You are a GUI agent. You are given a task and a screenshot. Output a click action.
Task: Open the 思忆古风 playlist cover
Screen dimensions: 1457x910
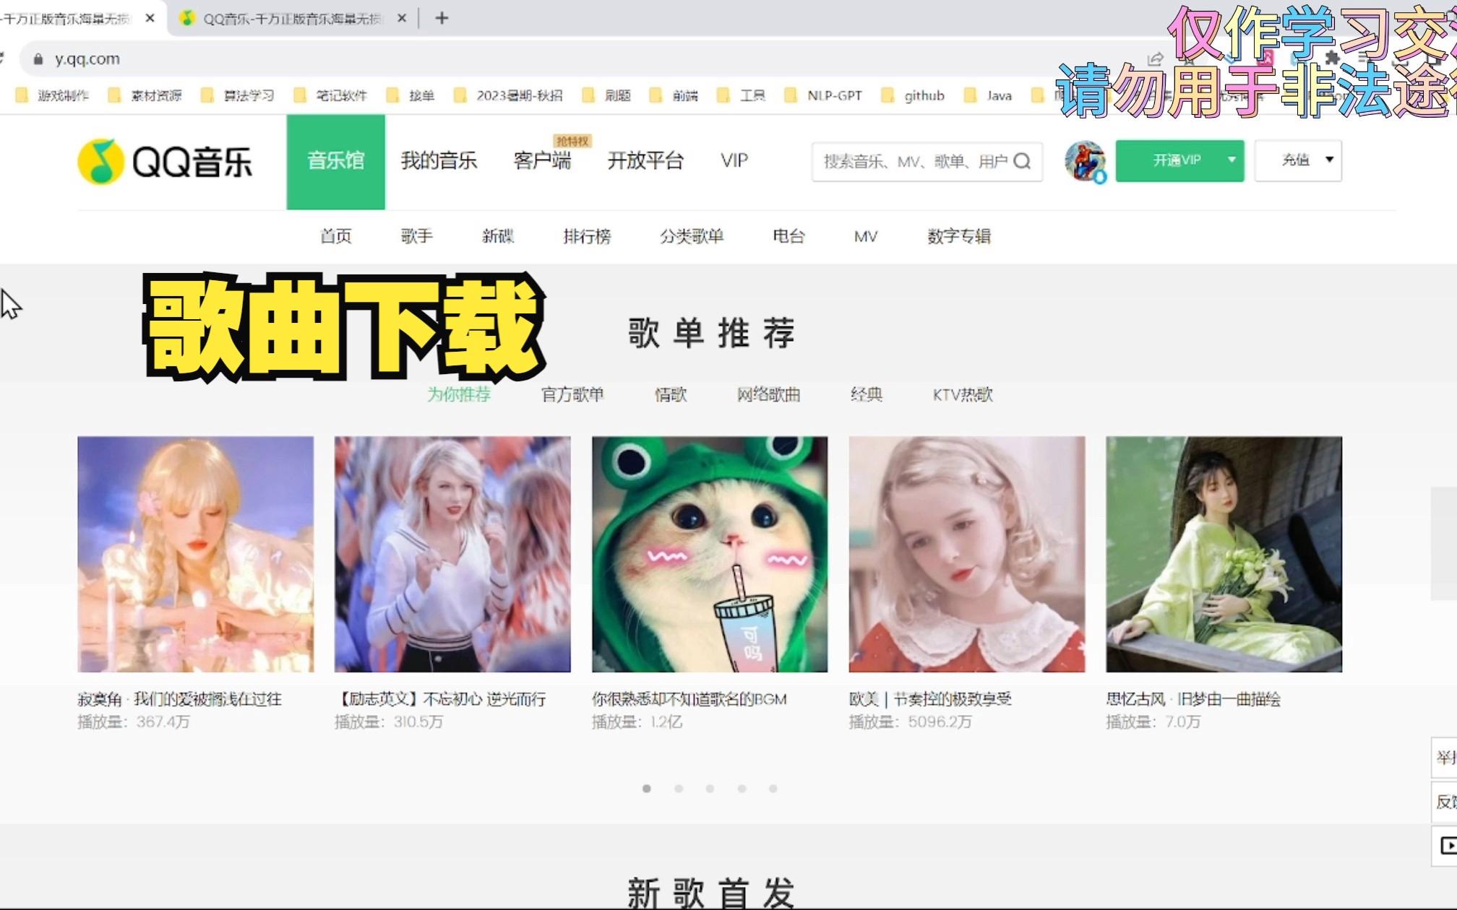[1224, 554]
